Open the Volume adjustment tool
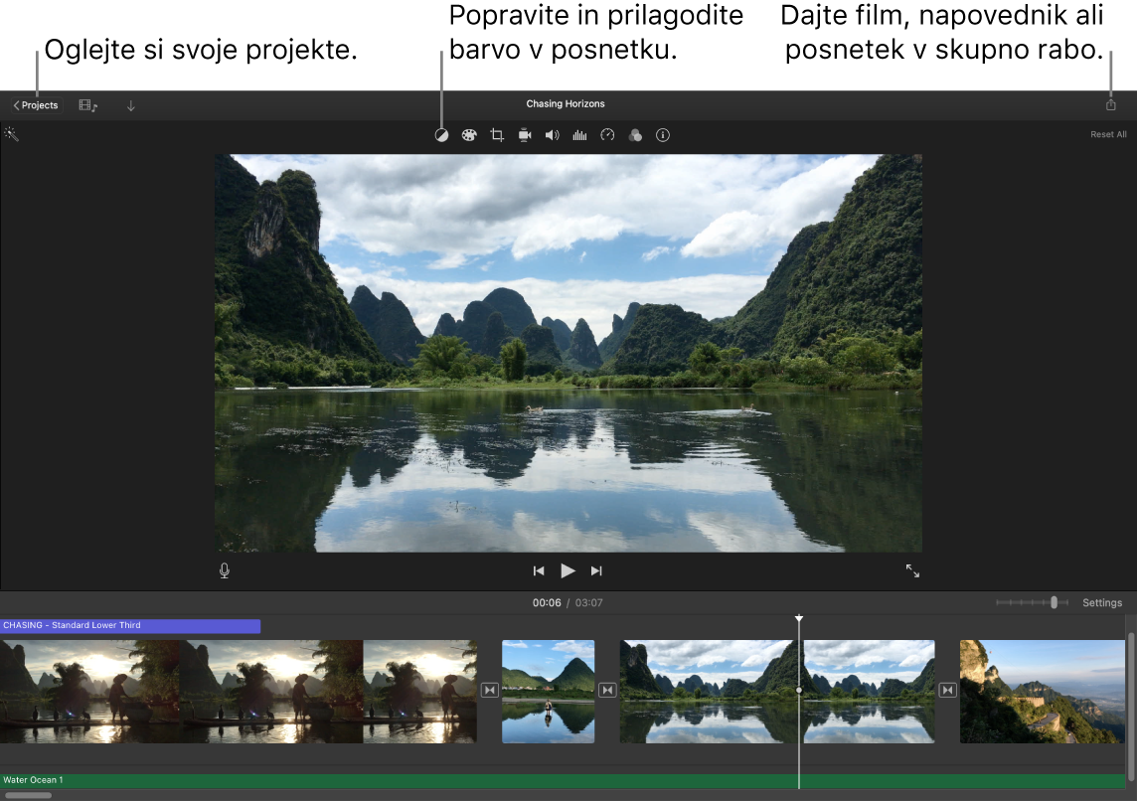 552,135
